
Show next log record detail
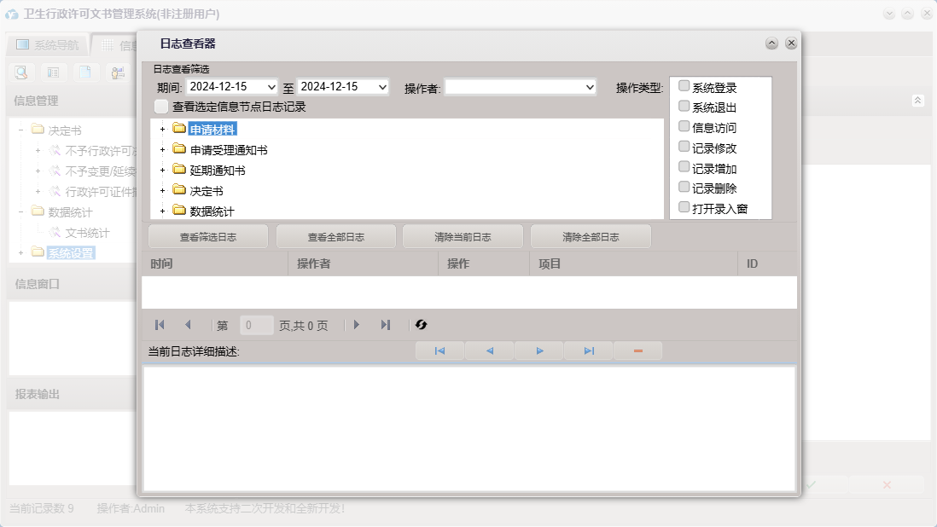(539, 351)
